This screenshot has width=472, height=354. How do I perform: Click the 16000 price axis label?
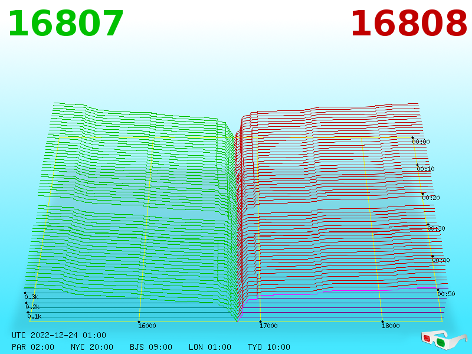(147, 326)
